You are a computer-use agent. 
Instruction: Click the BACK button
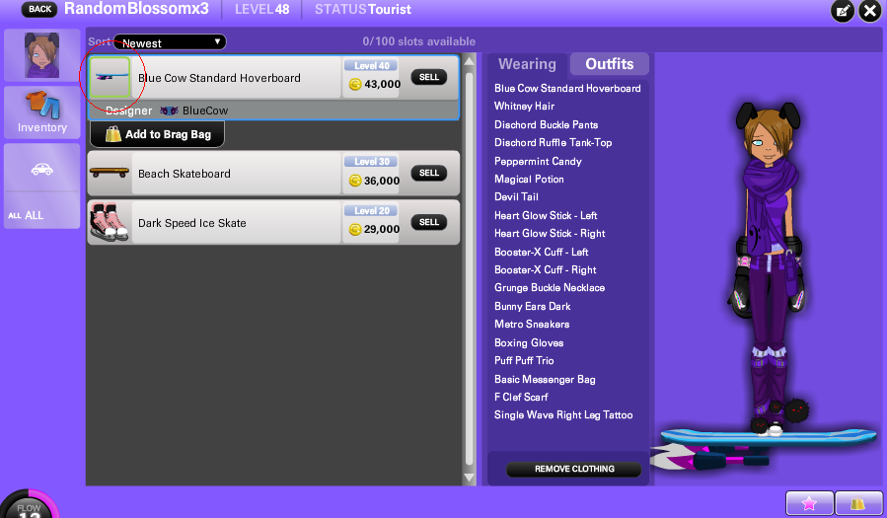[39, 9]
